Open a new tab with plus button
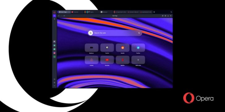Image resolution: width=225 pixels, height=112 pixels. [x=154, y=12]
